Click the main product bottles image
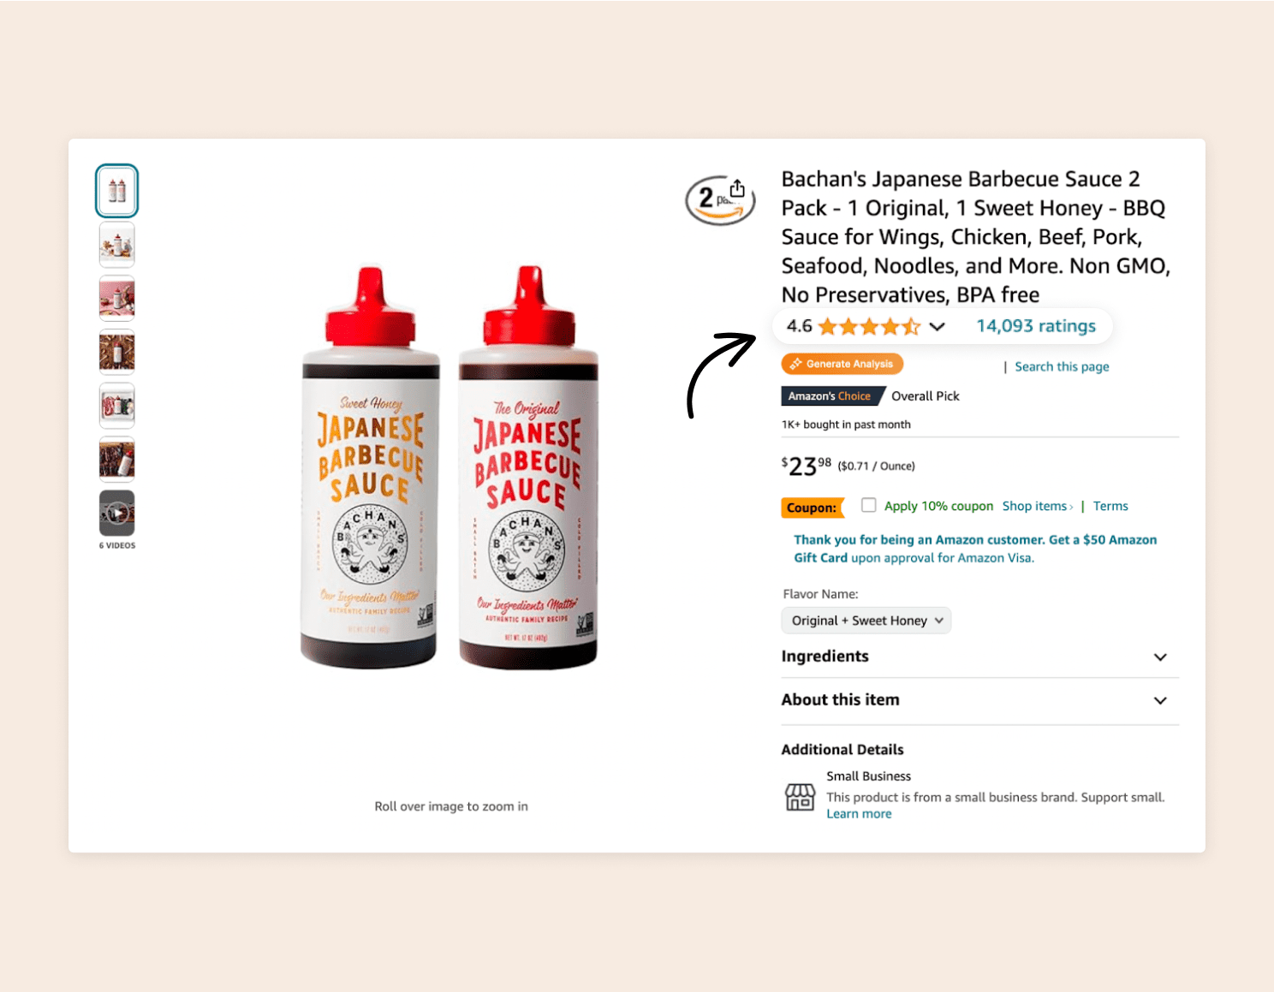The width and height of the screenshot is (1274, 992). point(449,466)
